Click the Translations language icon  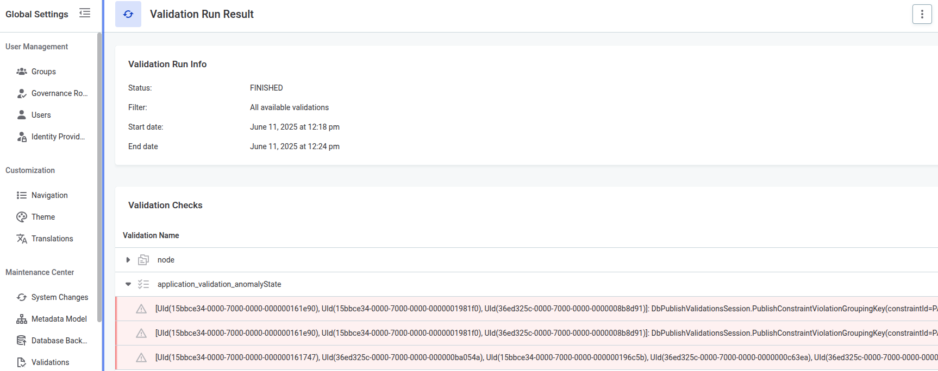[x=22, y=239]
